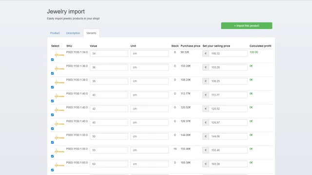Screen dimensions: 312x175
Task: Click the selling price field showing 155,46
Action: coord(228,150)
